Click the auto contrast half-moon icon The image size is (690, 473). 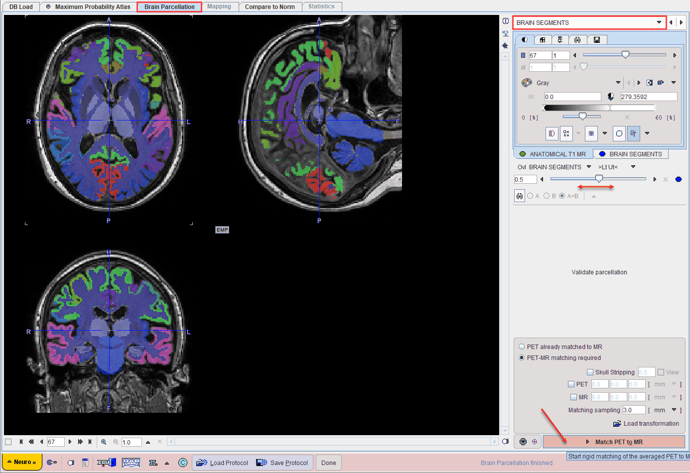pos(611,97)
